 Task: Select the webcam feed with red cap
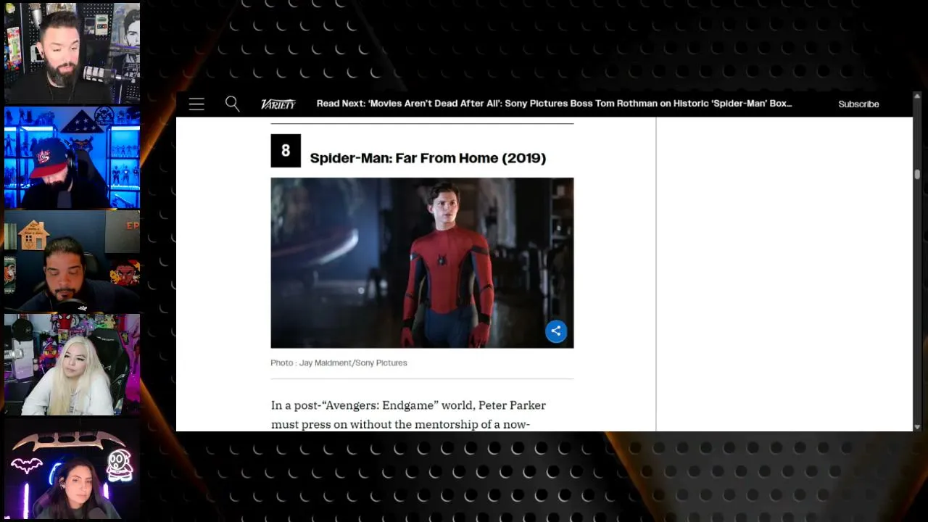72,157
